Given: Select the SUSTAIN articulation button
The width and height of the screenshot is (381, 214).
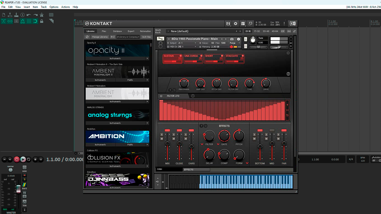Looking at the screenshot, I should (172, 59).
